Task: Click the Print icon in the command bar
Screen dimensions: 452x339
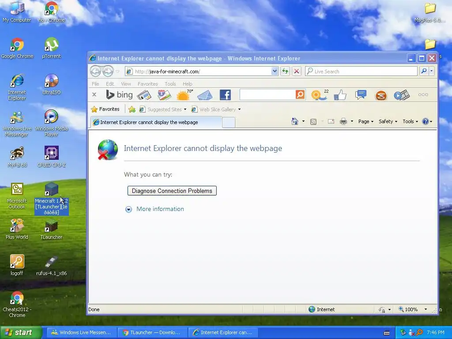Action: click(x=343, y=121)
